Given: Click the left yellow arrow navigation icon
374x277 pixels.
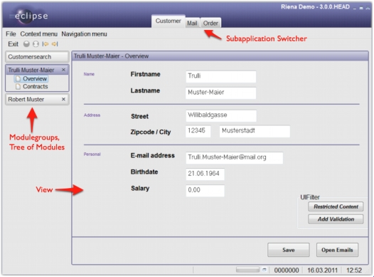Looking at the screenshot, I should coord(46,44).
